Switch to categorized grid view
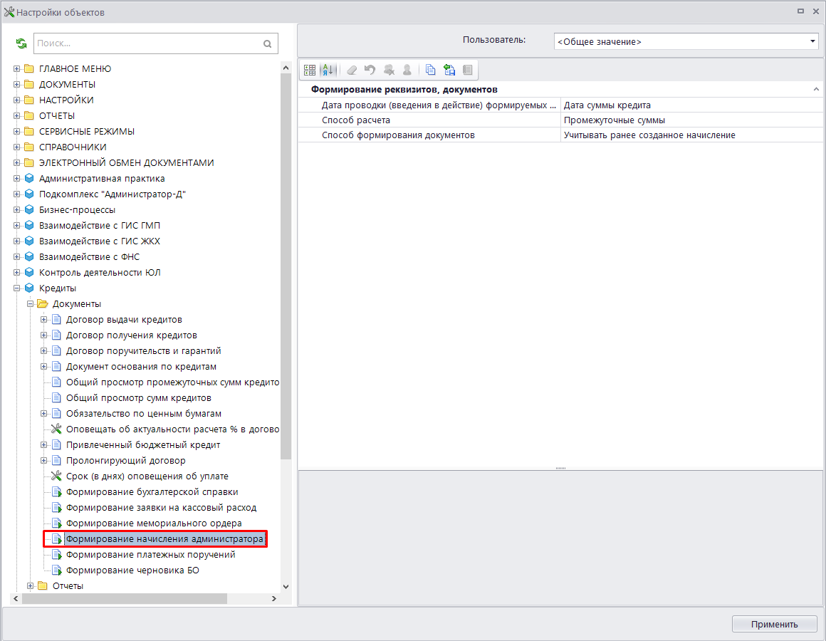Image resolution: width=826 pixels, height=641 pixels. click(x=310, y=70)
